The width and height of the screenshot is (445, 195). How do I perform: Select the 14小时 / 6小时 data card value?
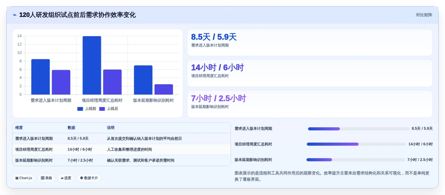click(x=217, y=67)
